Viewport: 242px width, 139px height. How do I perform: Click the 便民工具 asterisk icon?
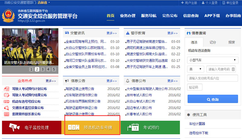pos(188,115)
